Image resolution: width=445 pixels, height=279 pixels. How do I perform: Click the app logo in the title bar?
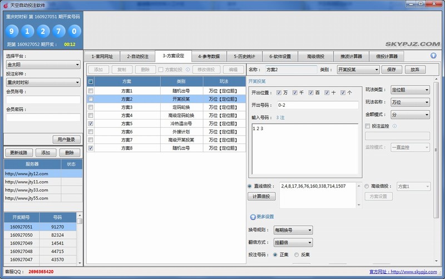click(x=5, y=4)
